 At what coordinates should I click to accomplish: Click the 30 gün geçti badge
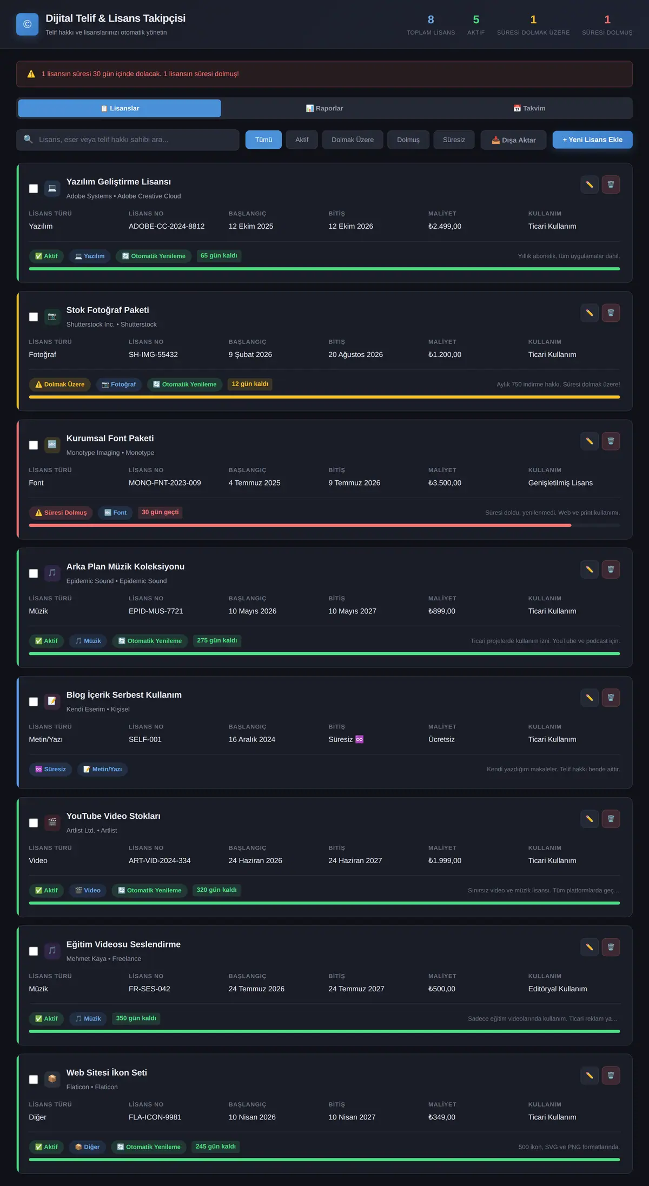[x=160, y=512]
